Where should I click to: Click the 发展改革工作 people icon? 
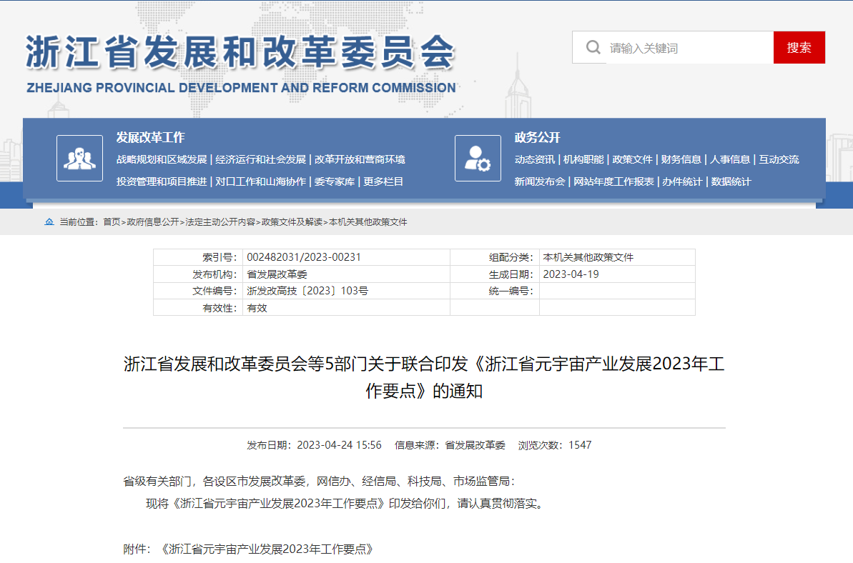(79, 159)
